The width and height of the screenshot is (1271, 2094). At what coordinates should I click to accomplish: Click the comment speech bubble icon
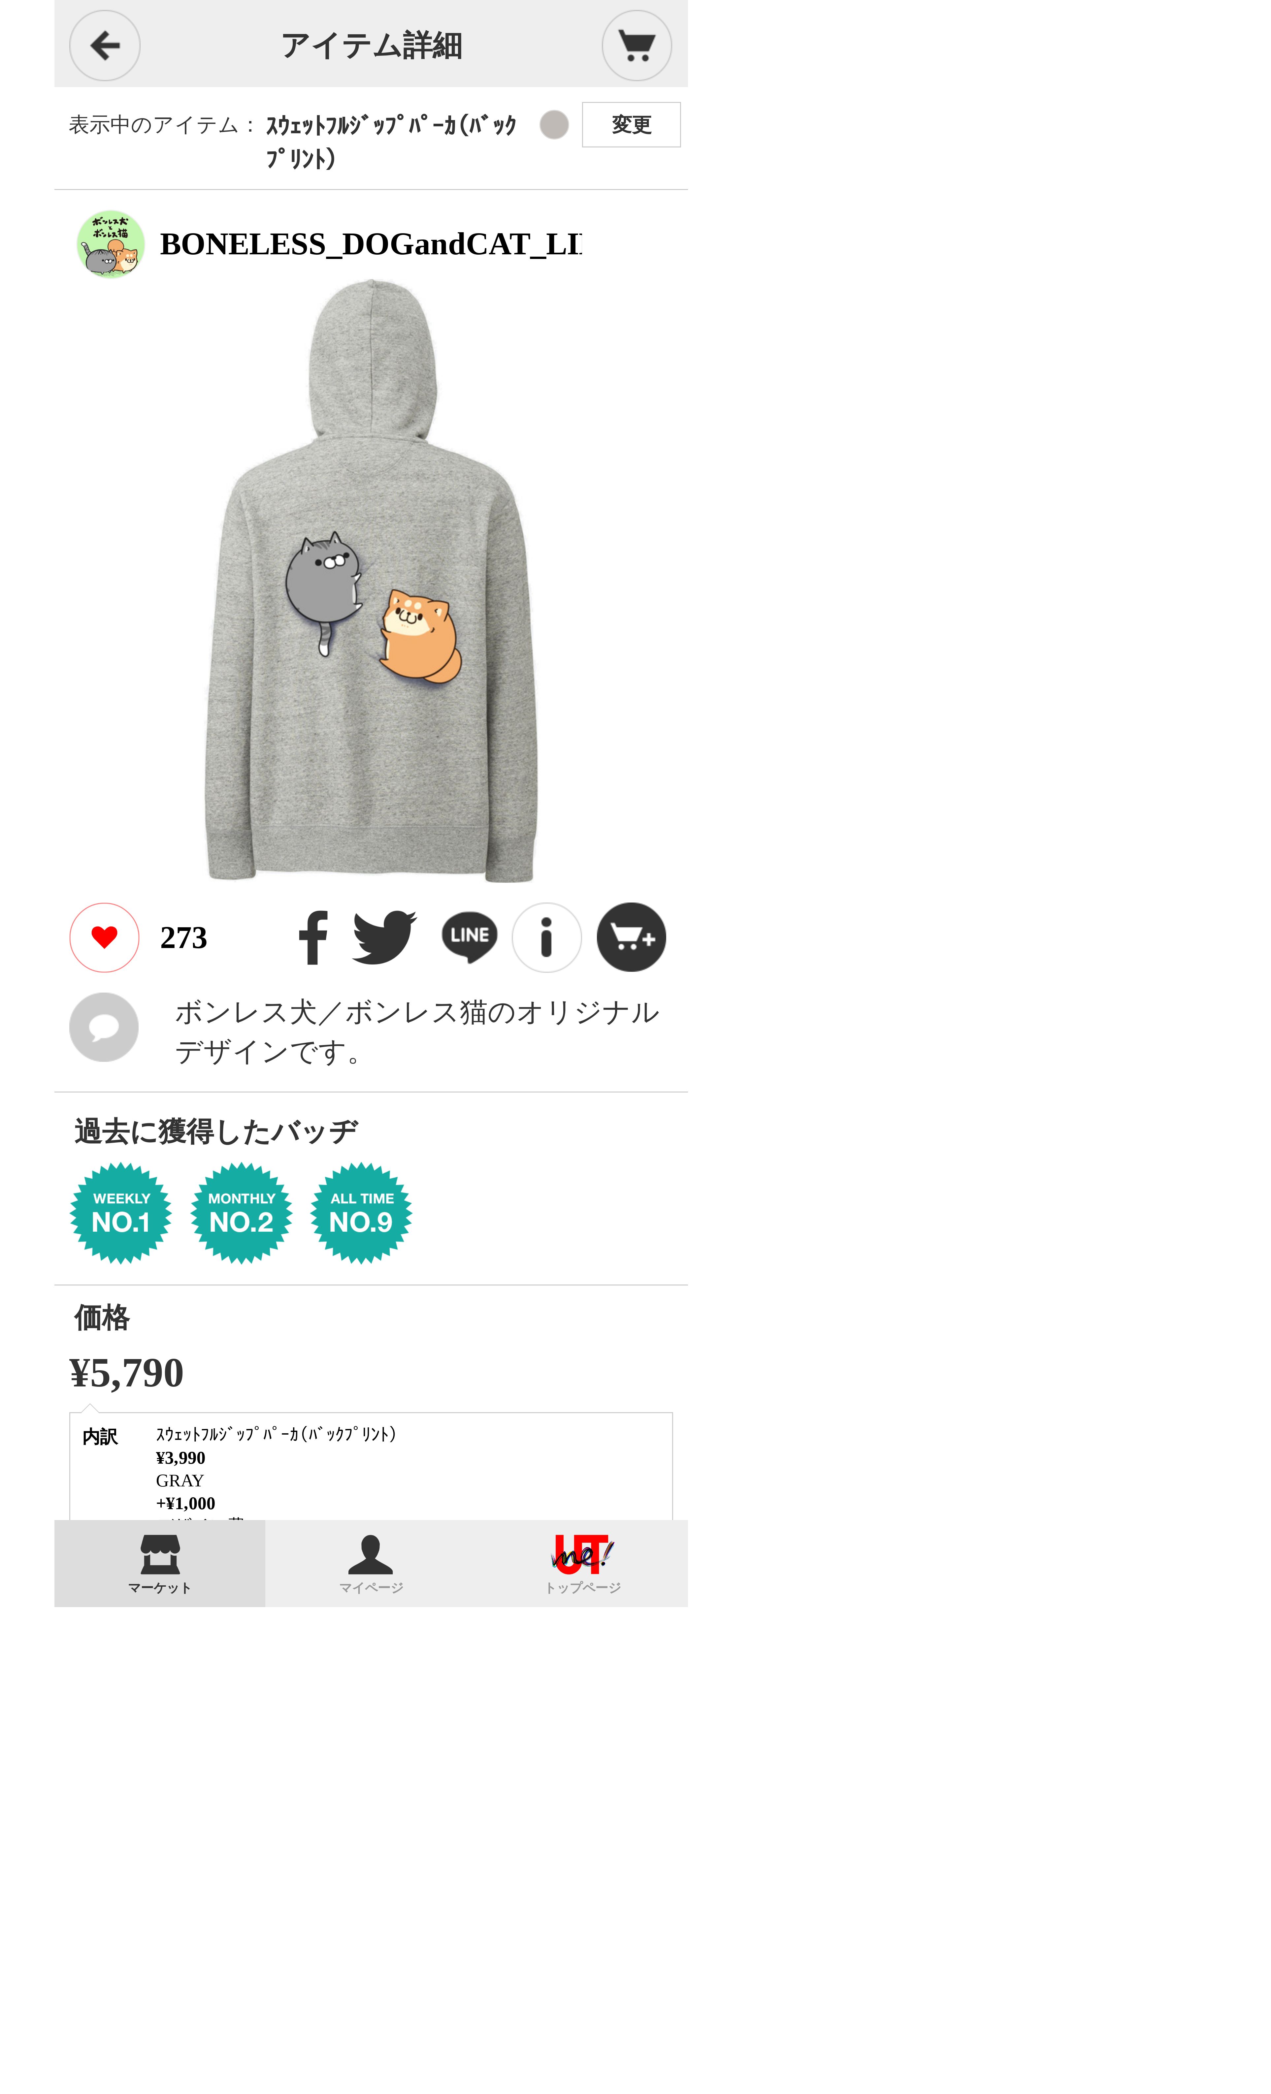point(104,1028)
